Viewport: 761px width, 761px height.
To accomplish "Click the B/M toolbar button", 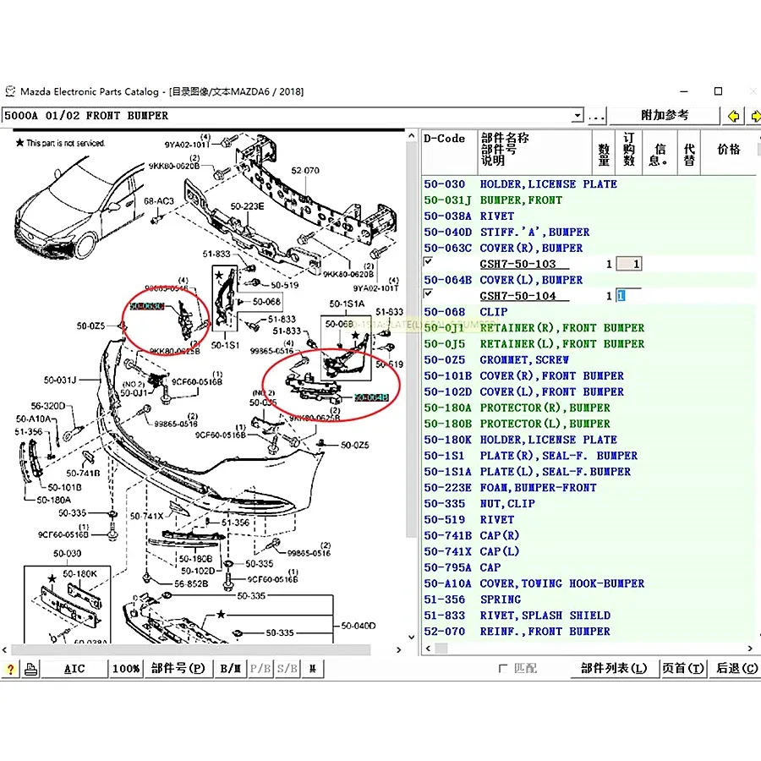I will 231,669.
